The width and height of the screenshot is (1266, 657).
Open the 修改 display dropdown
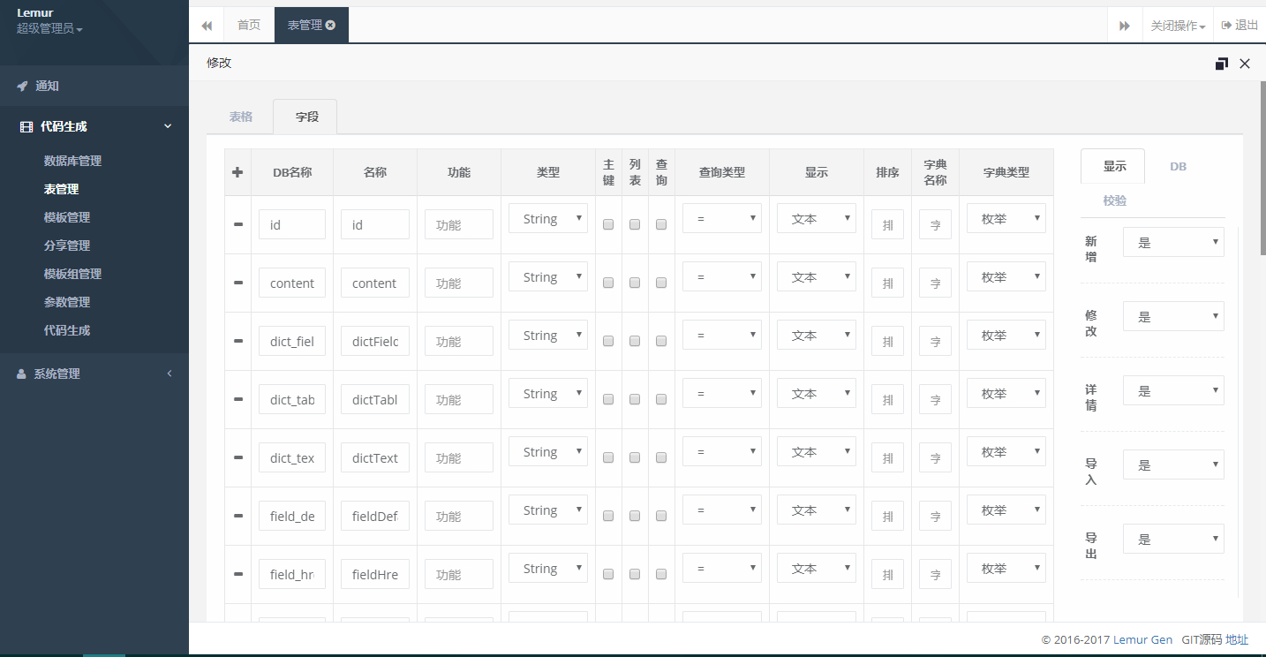click(x=1173, y=316)
